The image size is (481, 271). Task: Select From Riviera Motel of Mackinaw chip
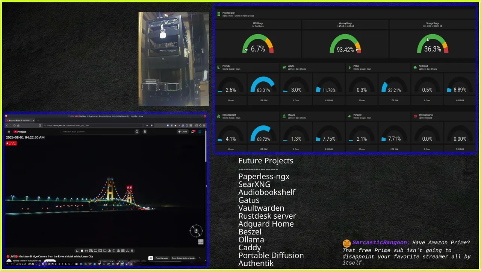[x=184, y=258]
